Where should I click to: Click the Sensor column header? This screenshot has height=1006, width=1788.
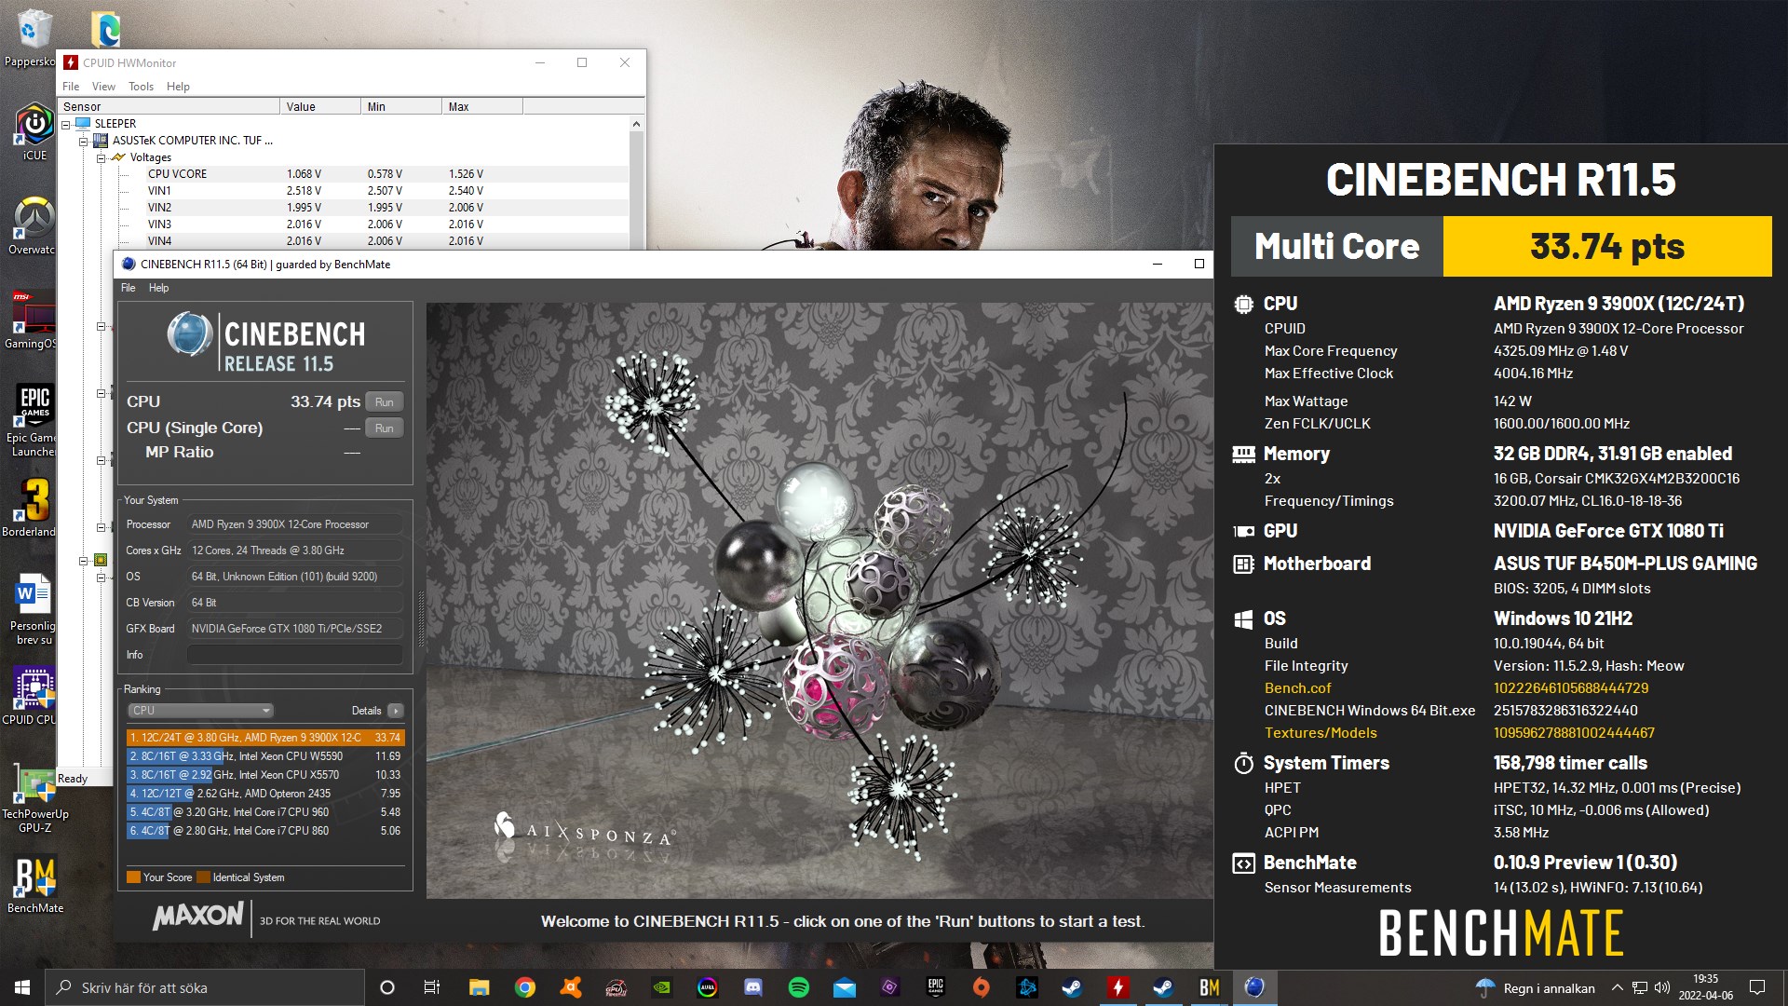coord(169,106)
